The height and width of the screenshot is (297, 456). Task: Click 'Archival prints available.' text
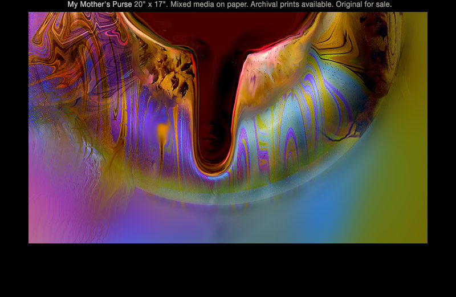pyautogui.click(x=292, y=5)
